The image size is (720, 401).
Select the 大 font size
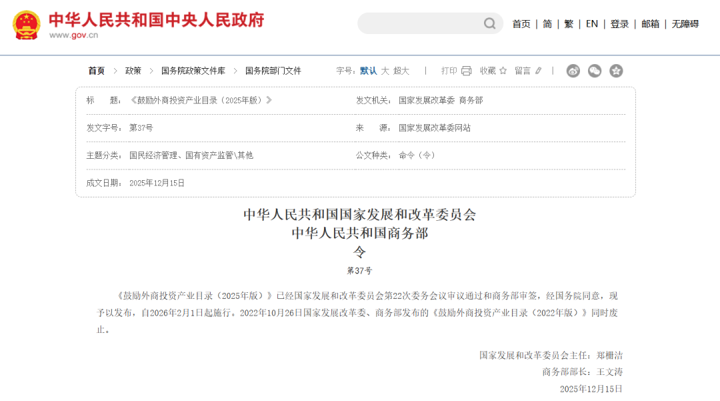384,70
